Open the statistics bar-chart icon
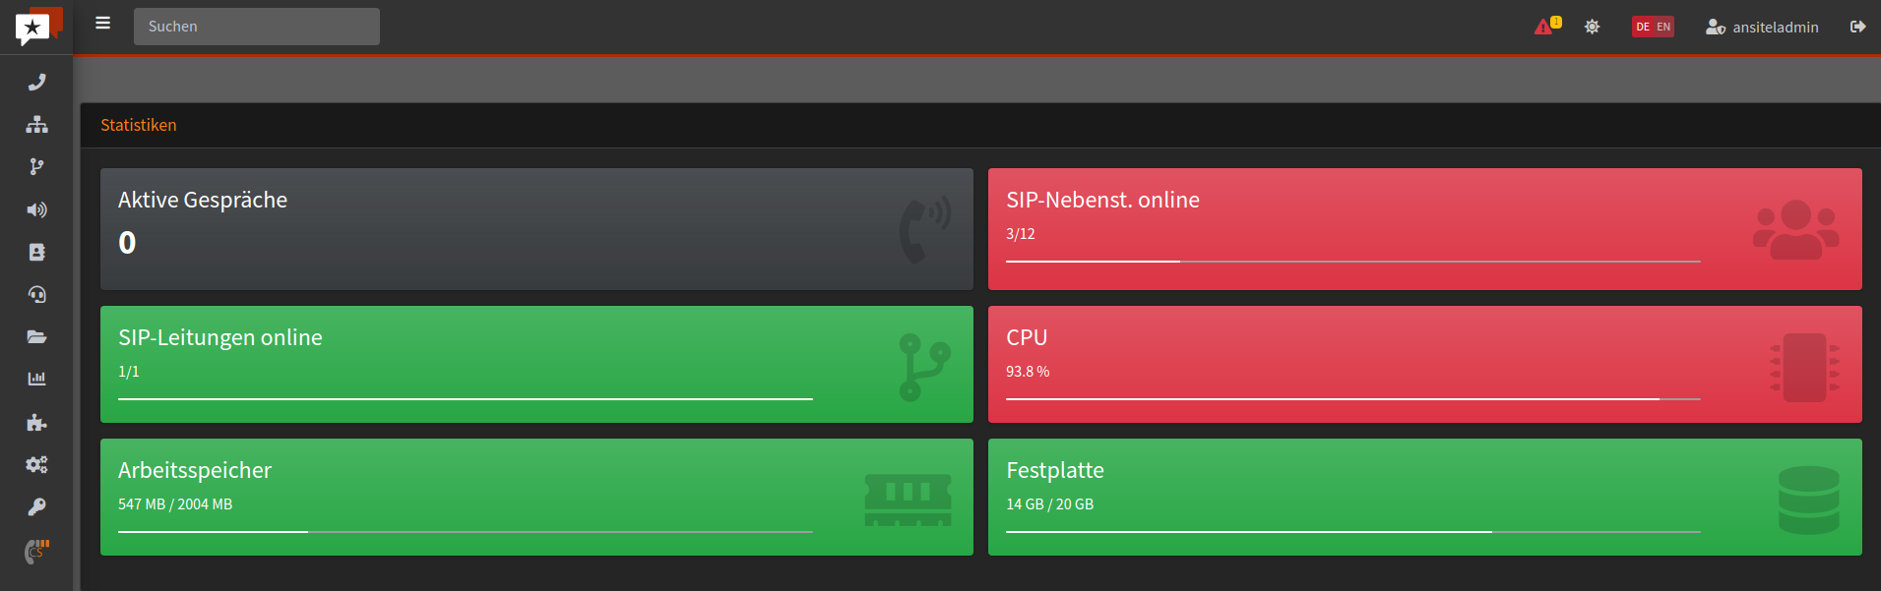The image size is (1881, 591). coord(36,379)
